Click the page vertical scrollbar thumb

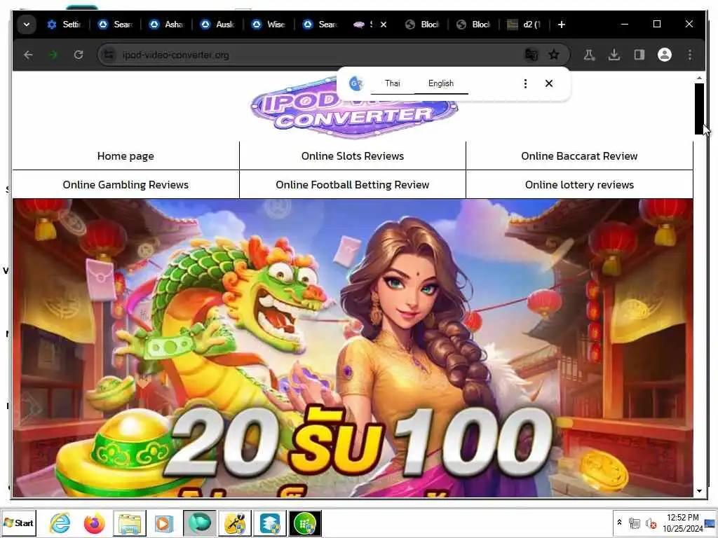(x=699, y=109)
